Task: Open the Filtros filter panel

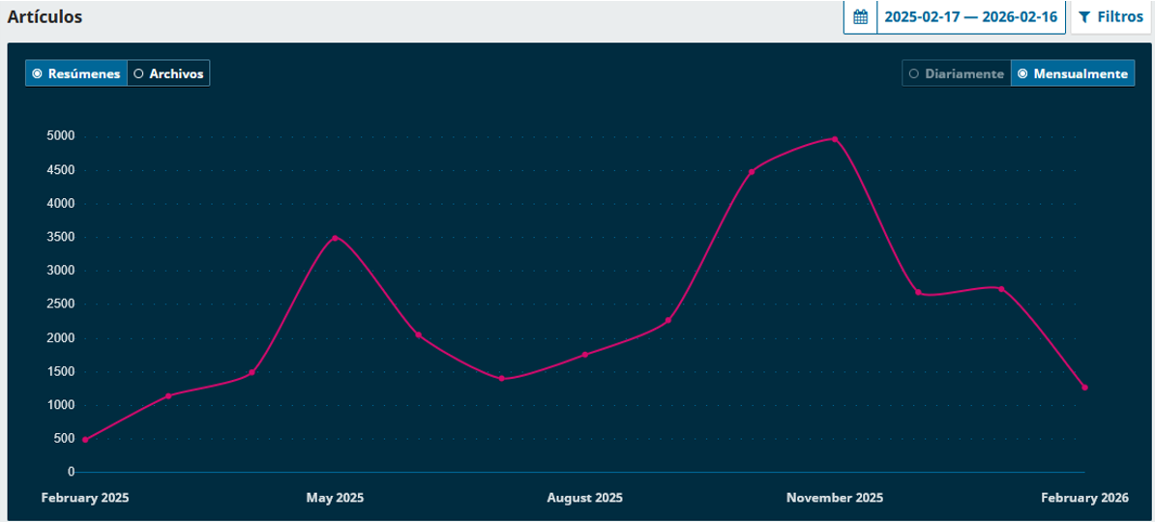Action: [1111, 17]
